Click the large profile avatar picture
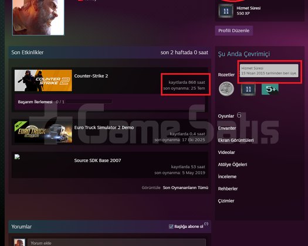The image size is (308, 246). (38, 17)
